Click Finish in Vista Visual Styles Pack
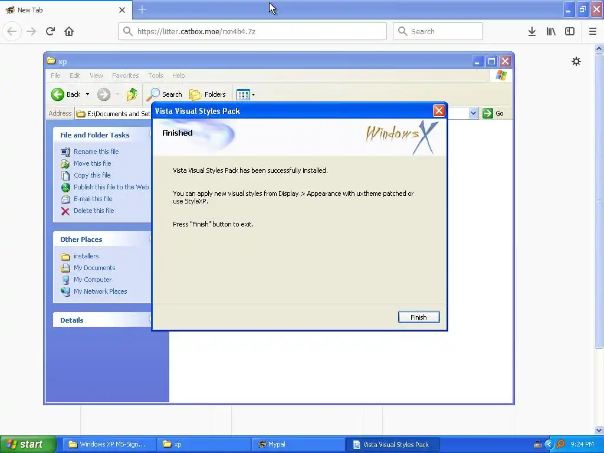 tap(419, 317)
